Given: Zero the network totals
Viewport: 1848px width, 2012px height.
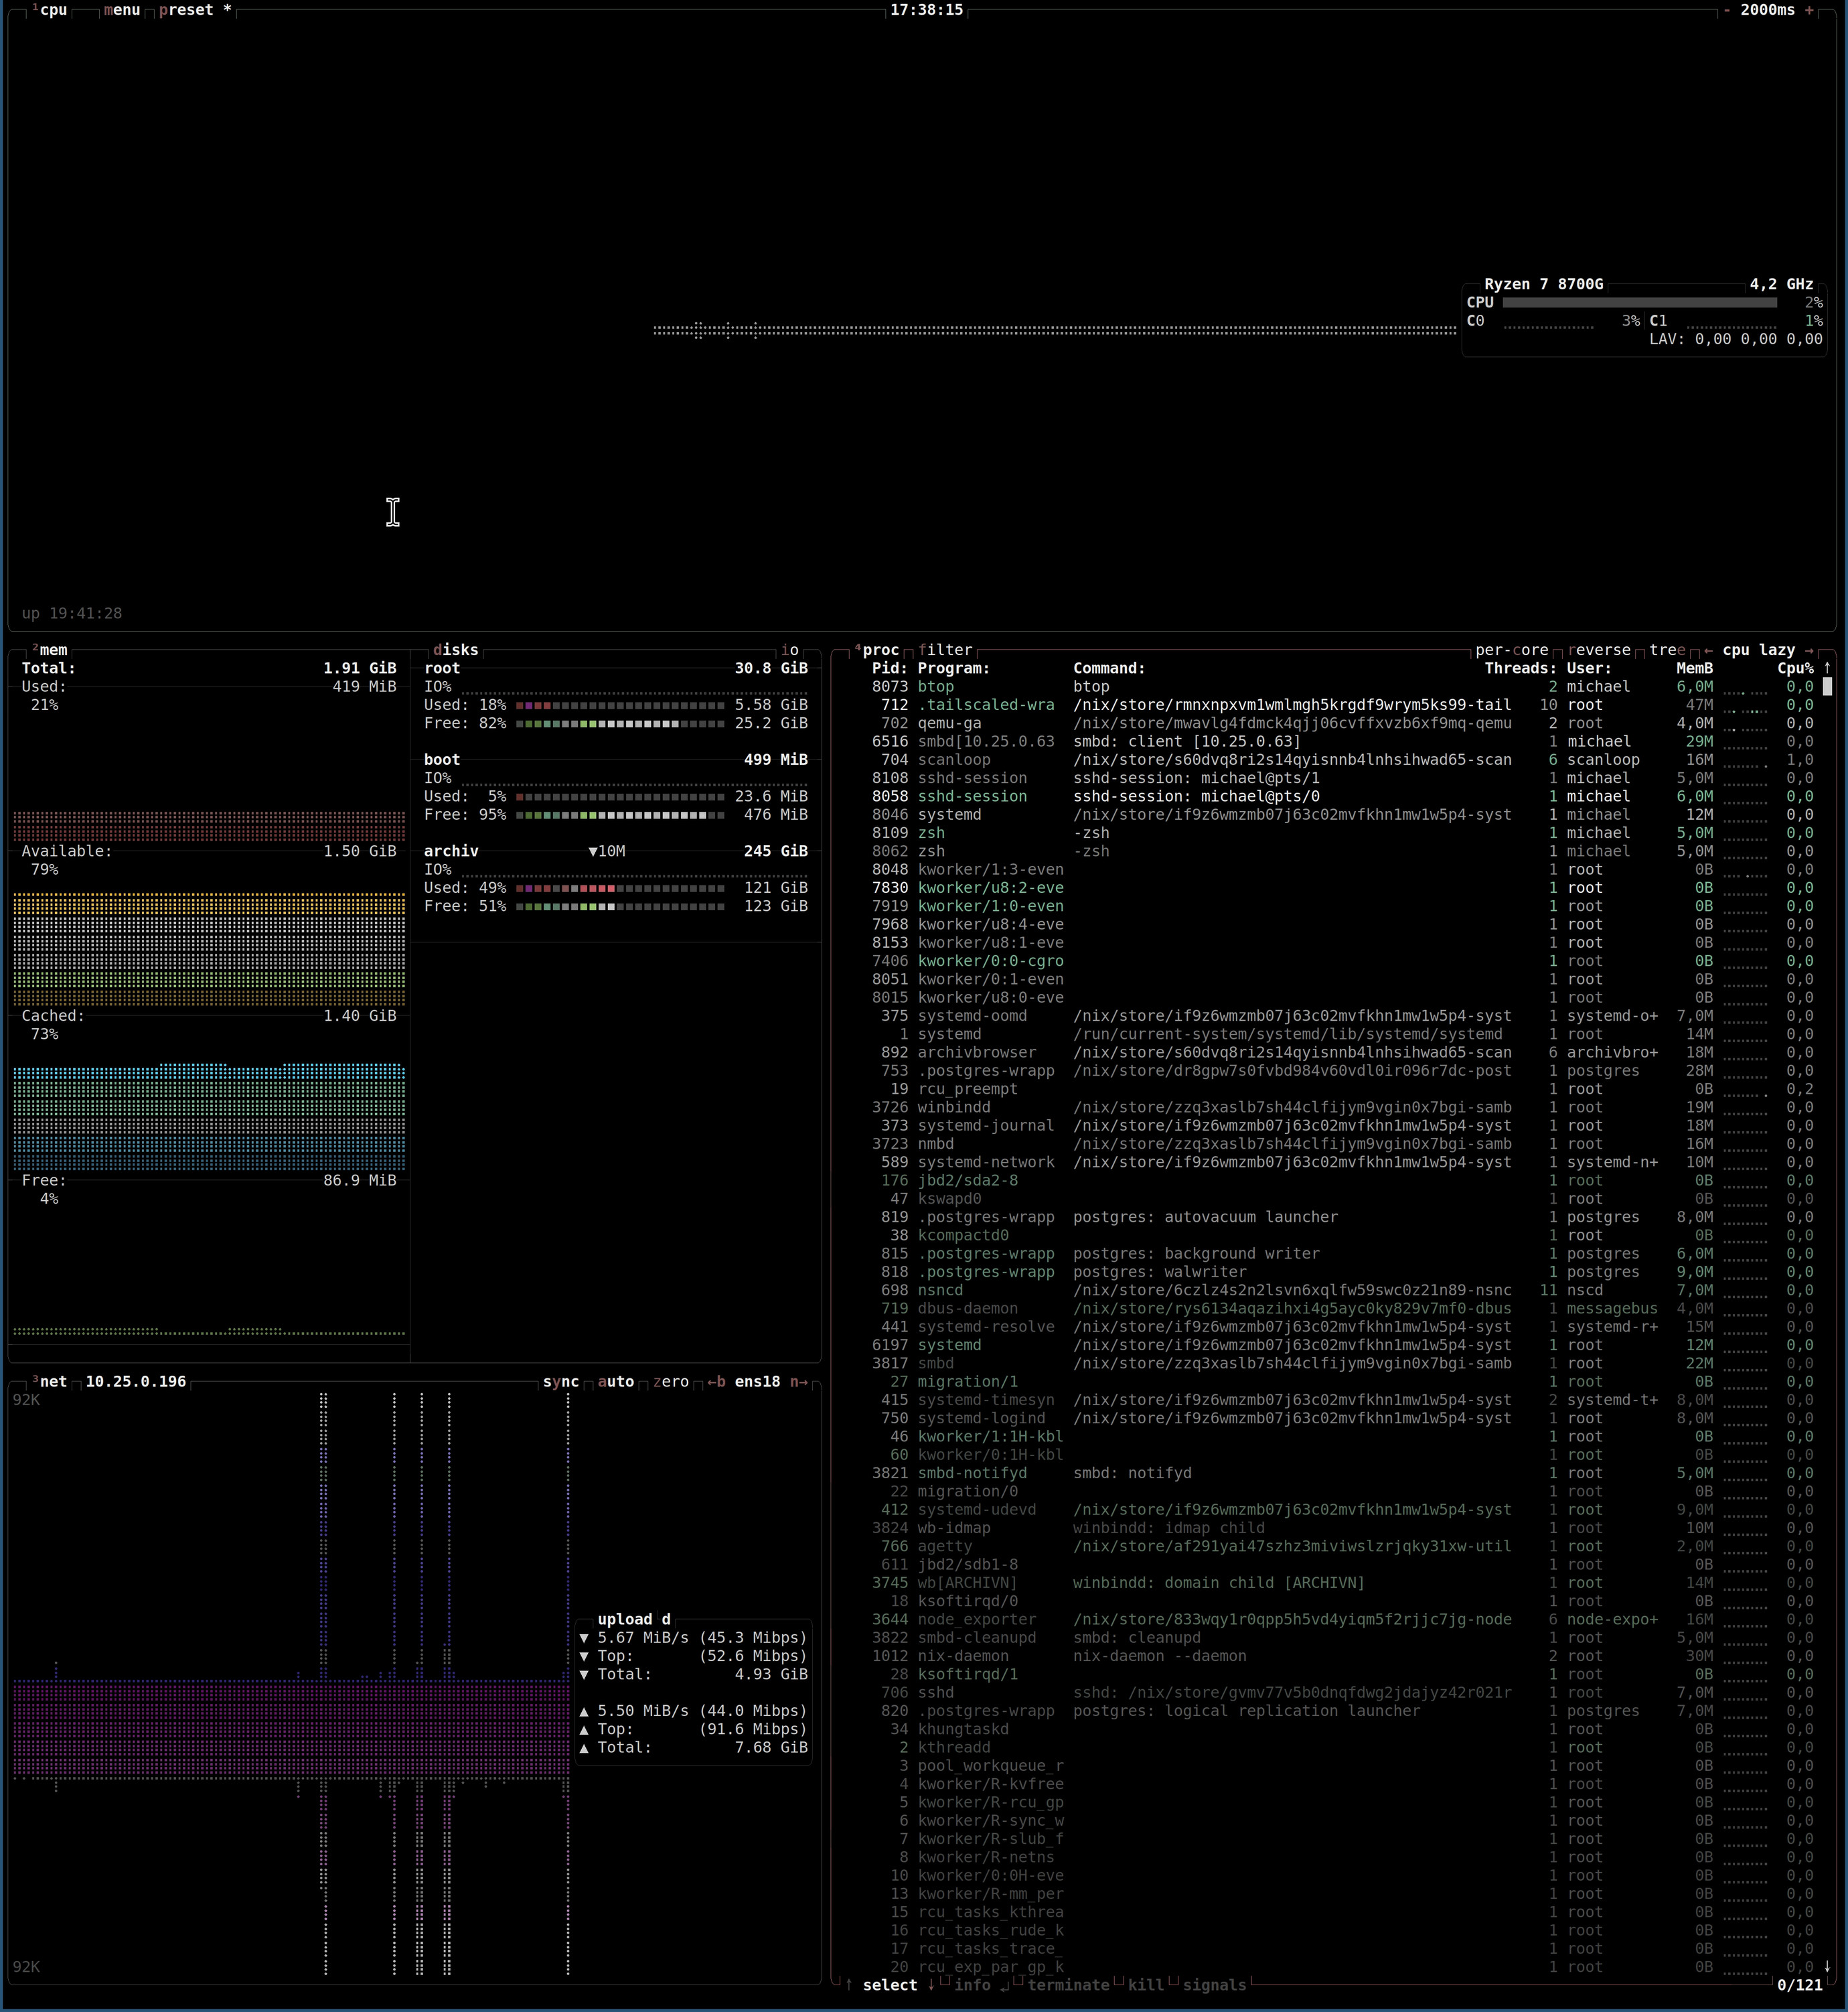Looking at the screenshot, I should (x=671, y=1382).
